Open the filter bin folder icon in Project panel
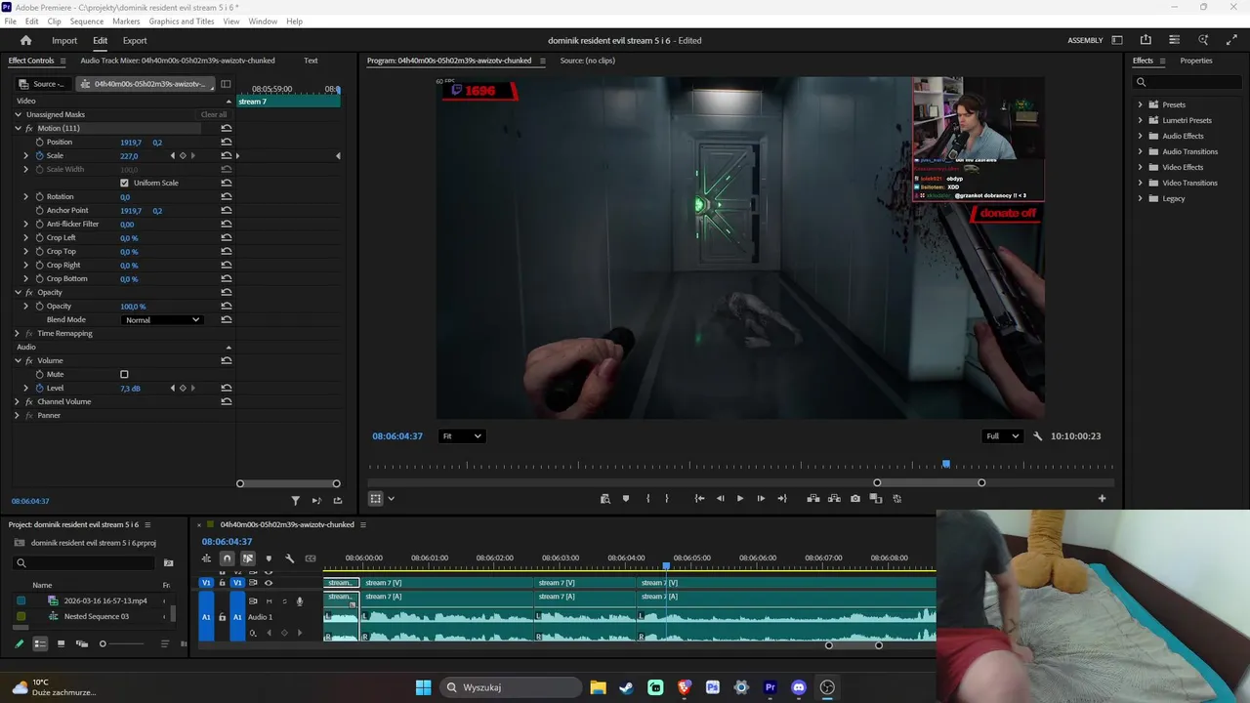The image size is (1250, 703). [x=168, y=563]
